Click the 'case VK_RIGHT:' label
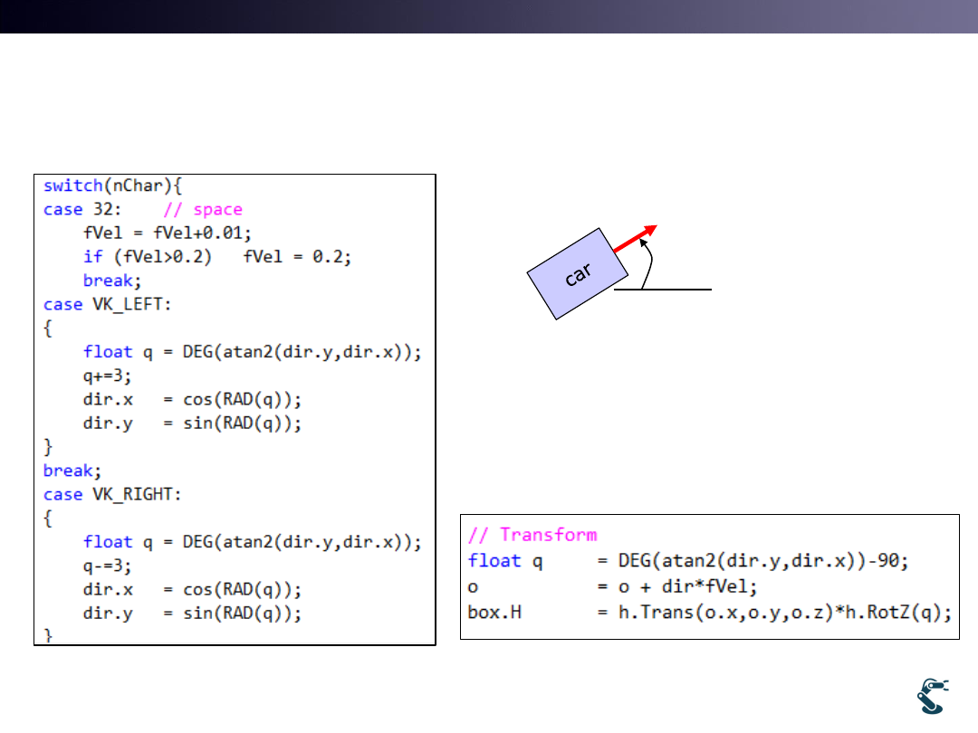Viewport: 978px width, 733px height. click(x=112, y=494)
